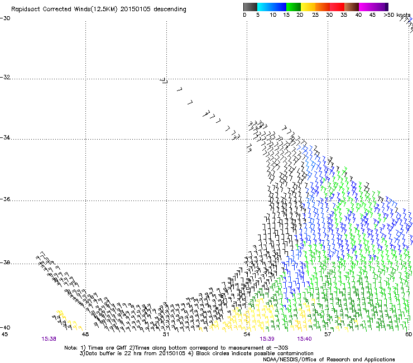Click longitude label 57 on bottom axis

(x=328, y=335)
